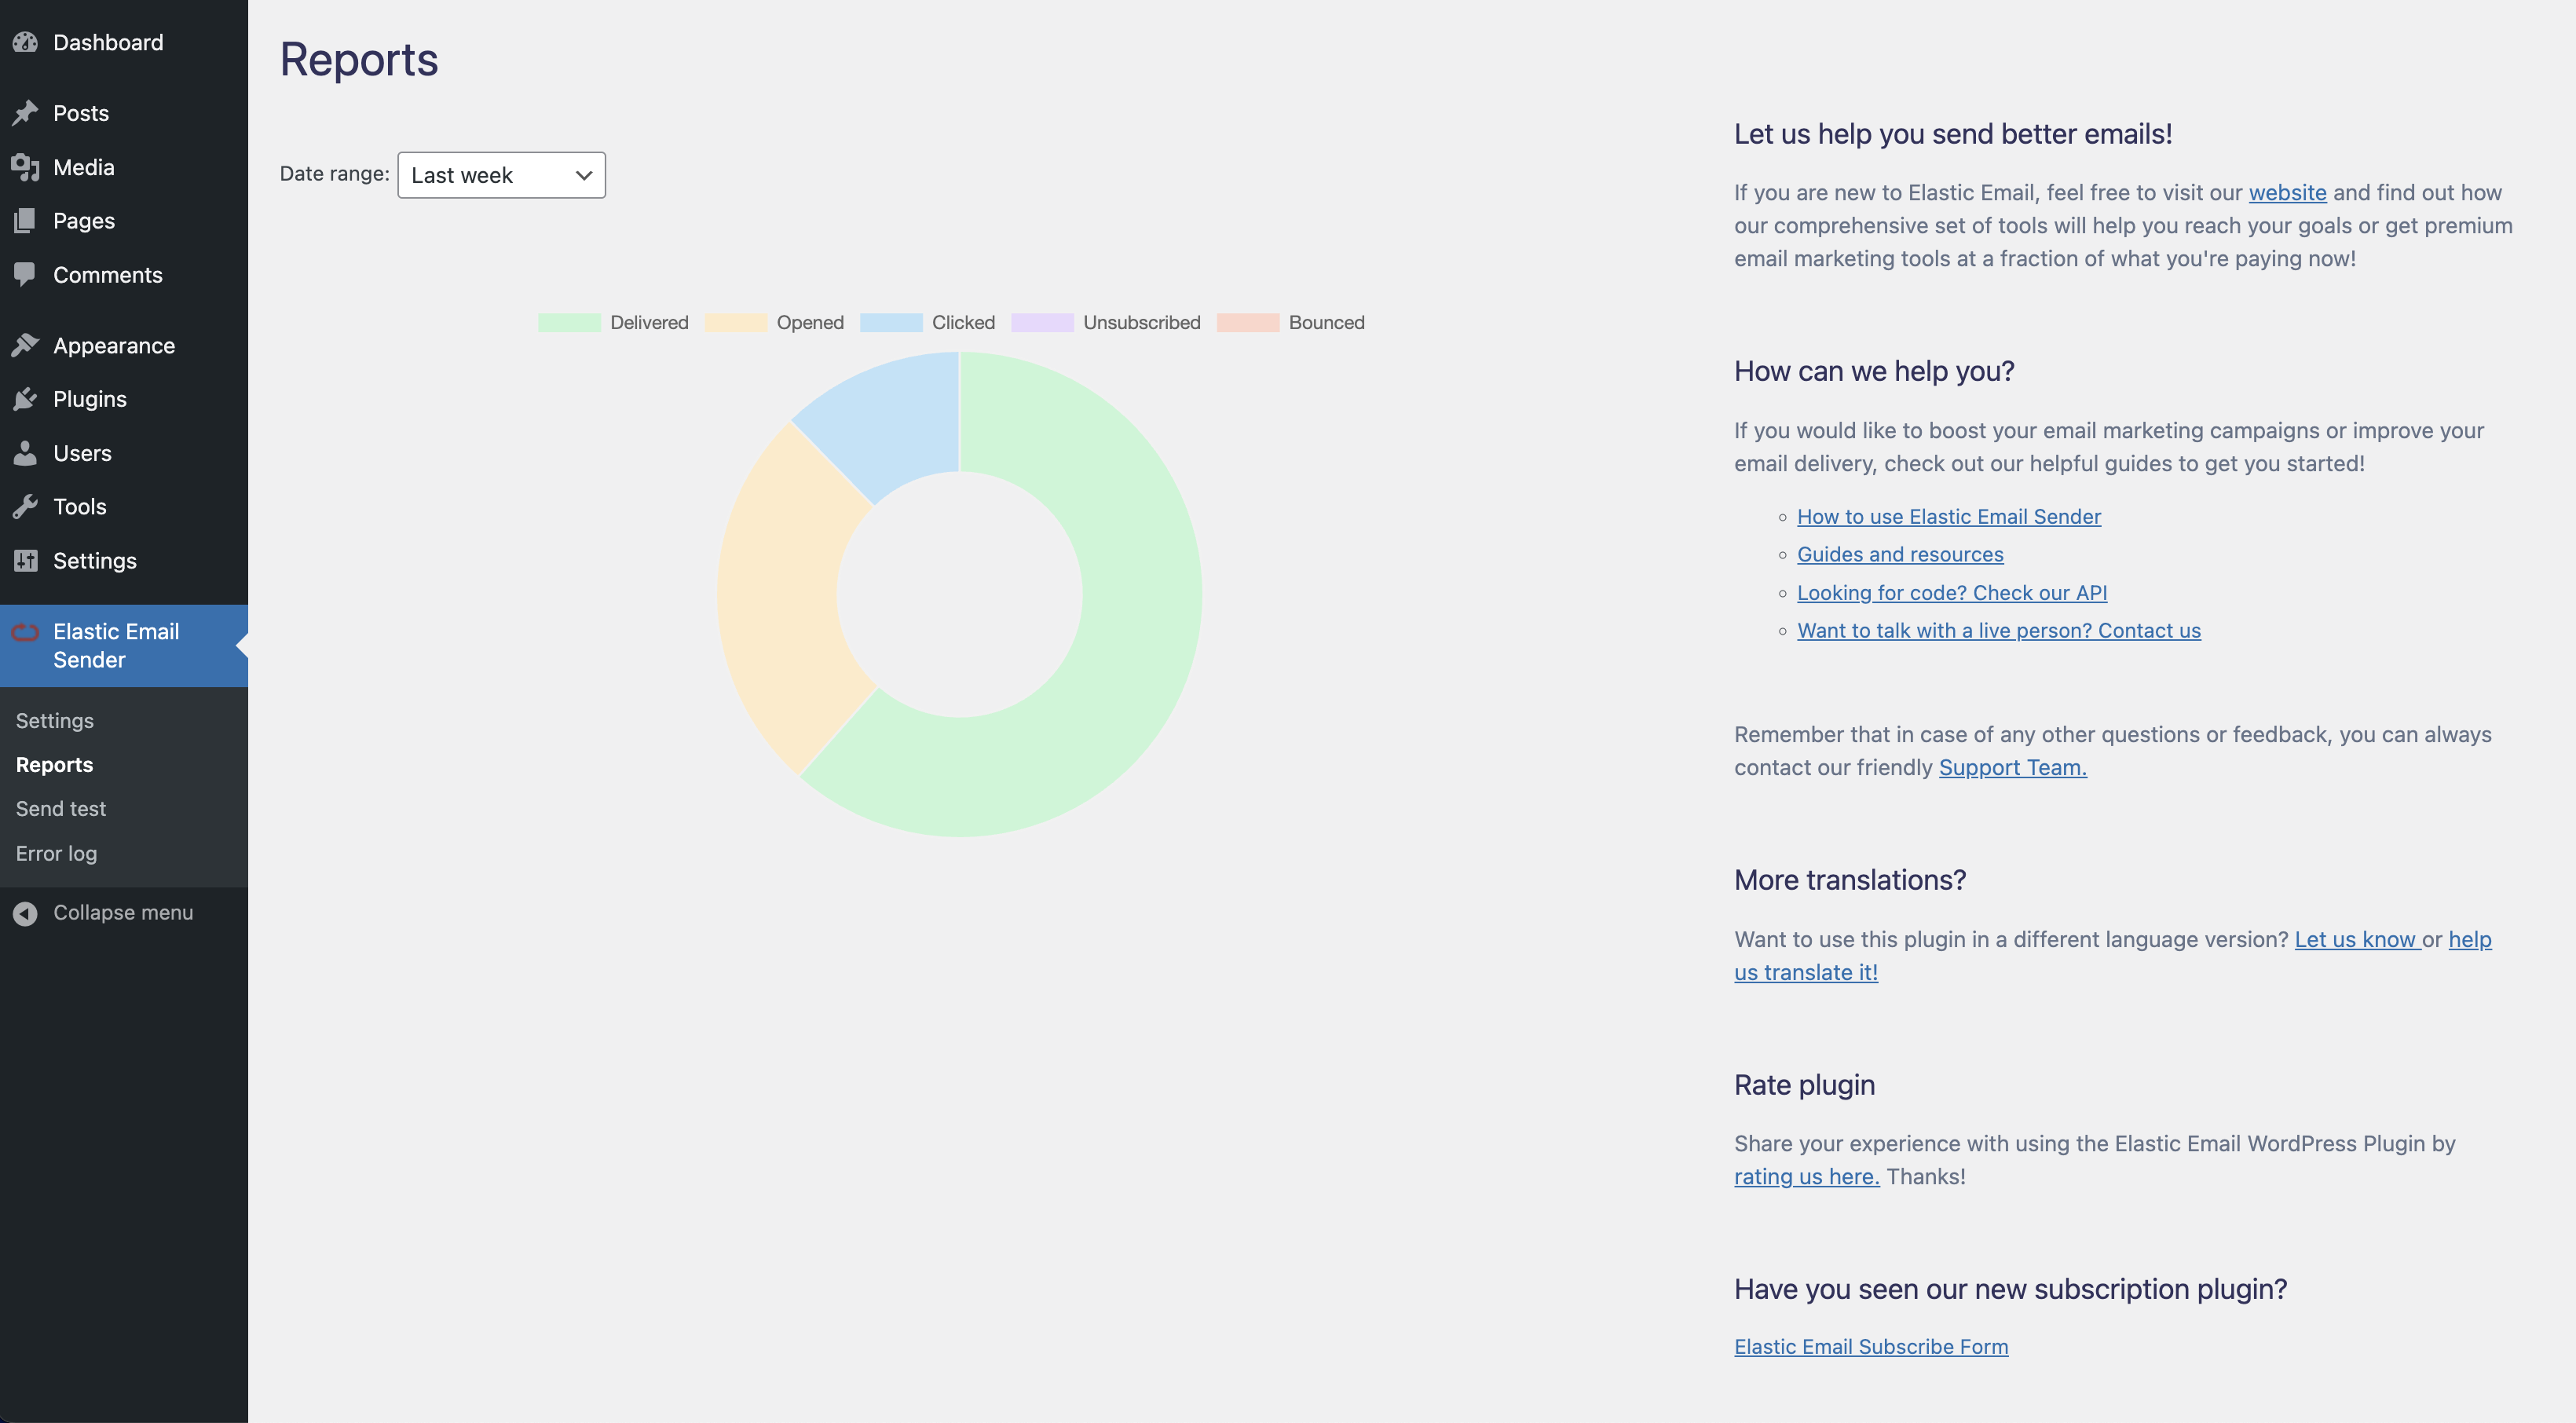
Task: Click the Error log menu item
Action: 56,854
